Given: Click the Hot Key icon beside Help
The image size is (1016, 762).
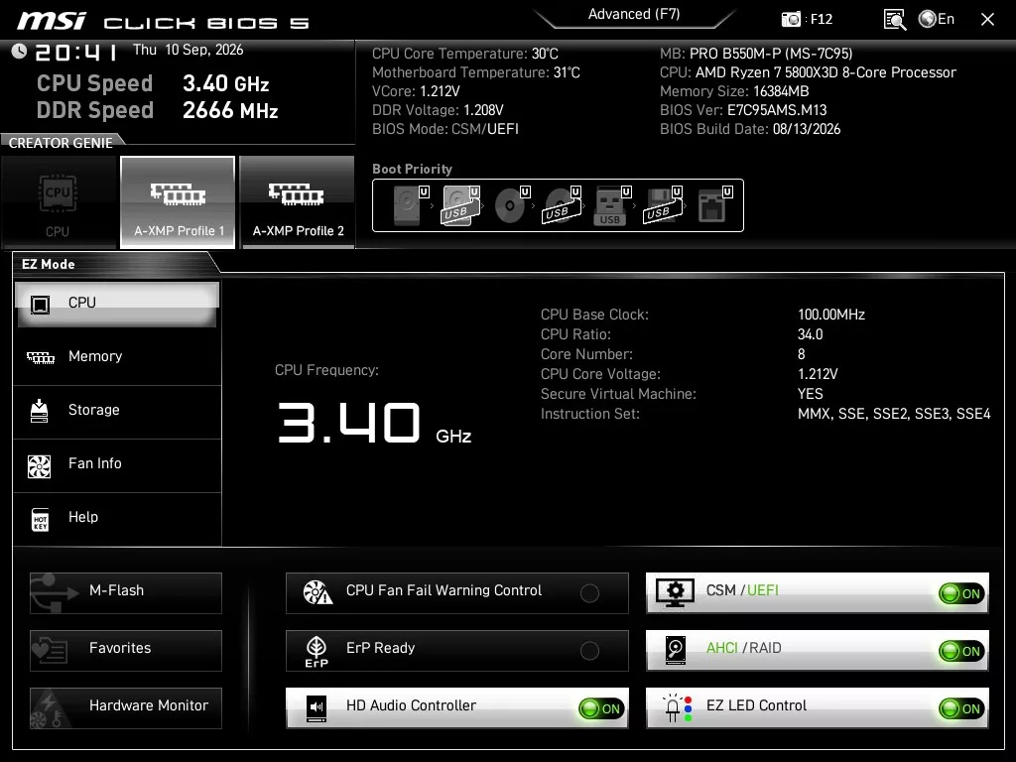Looking at the screenshot, I should pyautogui.click(x=40, y=519).
